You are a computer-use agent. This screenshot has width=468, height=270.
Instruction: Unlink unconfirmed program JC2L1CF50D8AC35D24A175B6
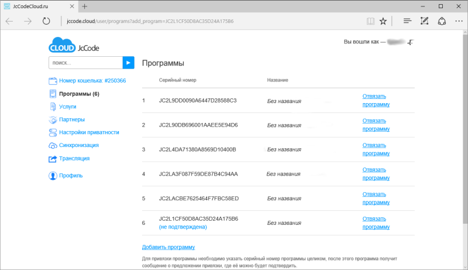click(375, 222)
